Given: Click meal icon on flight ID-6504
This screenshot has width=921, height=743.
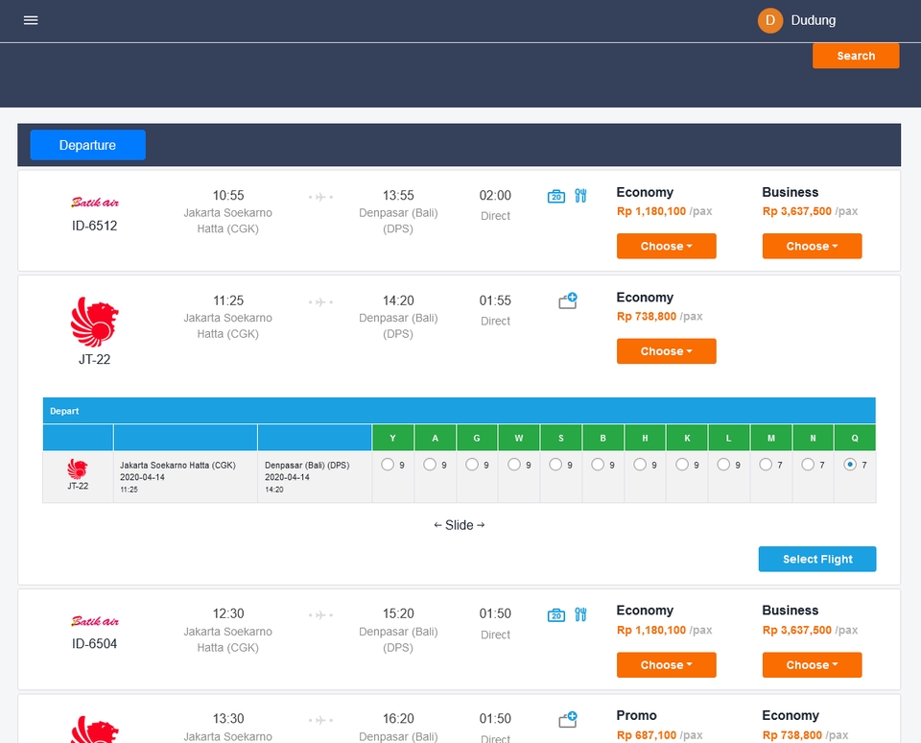Looking at the screenshot, I should tap(580, 614).
